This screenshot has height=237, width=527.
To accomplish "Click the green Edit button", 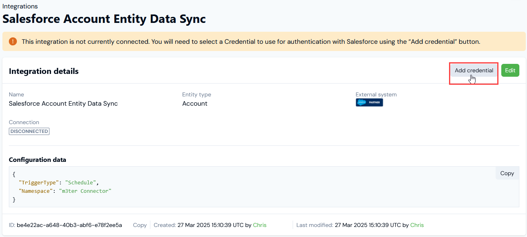I will [x=510, y=70].
